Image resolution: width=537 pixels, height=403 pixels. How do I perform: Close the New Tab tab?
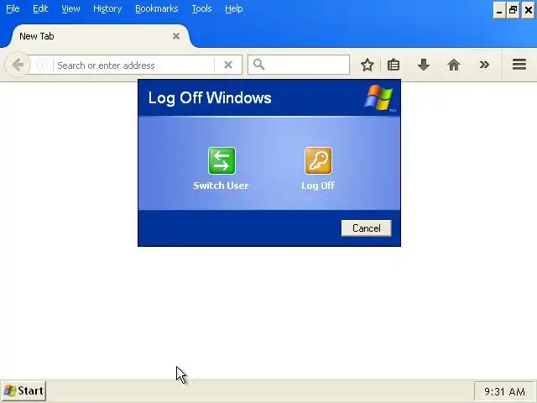click(176, 36)
